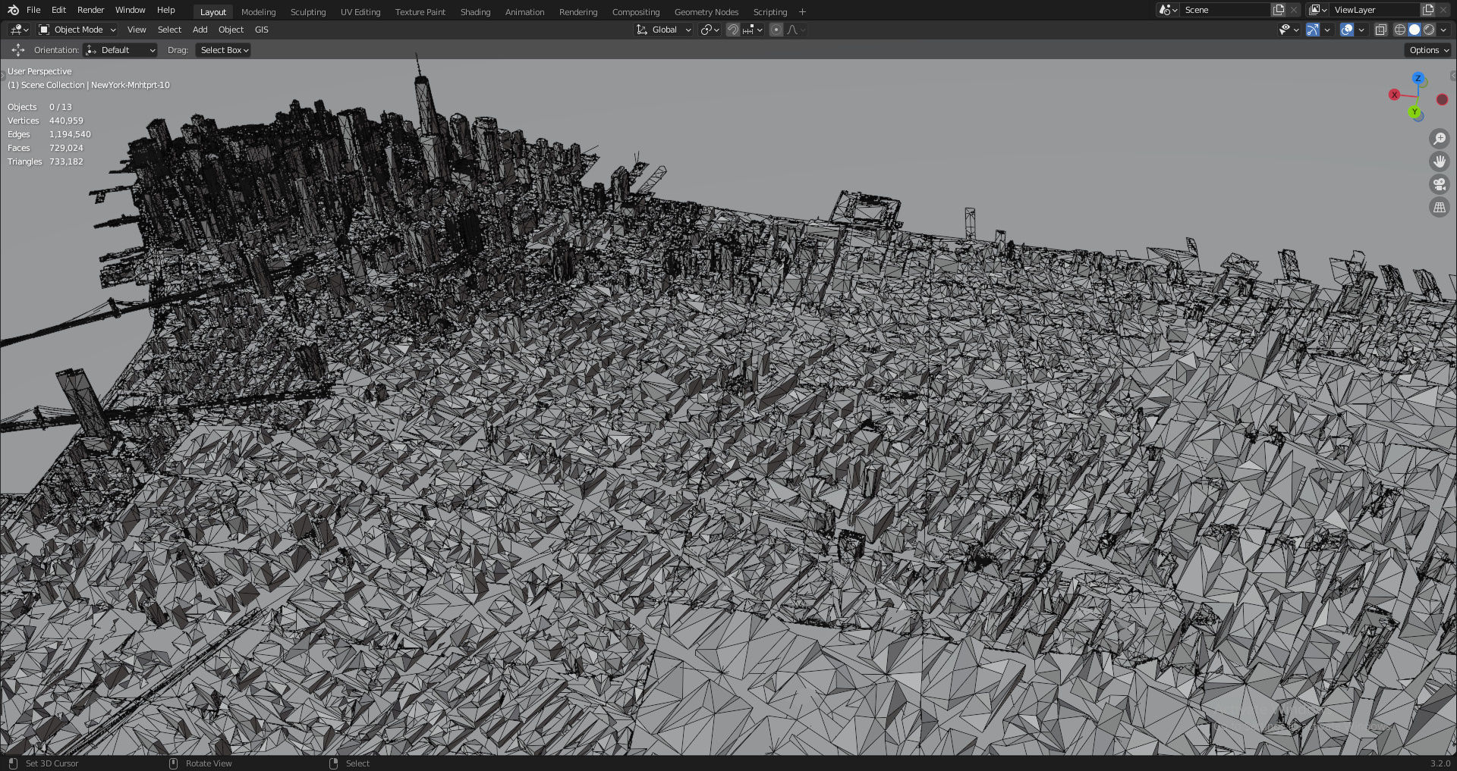Click the Scene name field

click(x=1225, y=10)
